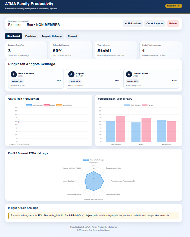Switch to the Penilaian tab
This screenshot has width=190, height=237.
31,36
